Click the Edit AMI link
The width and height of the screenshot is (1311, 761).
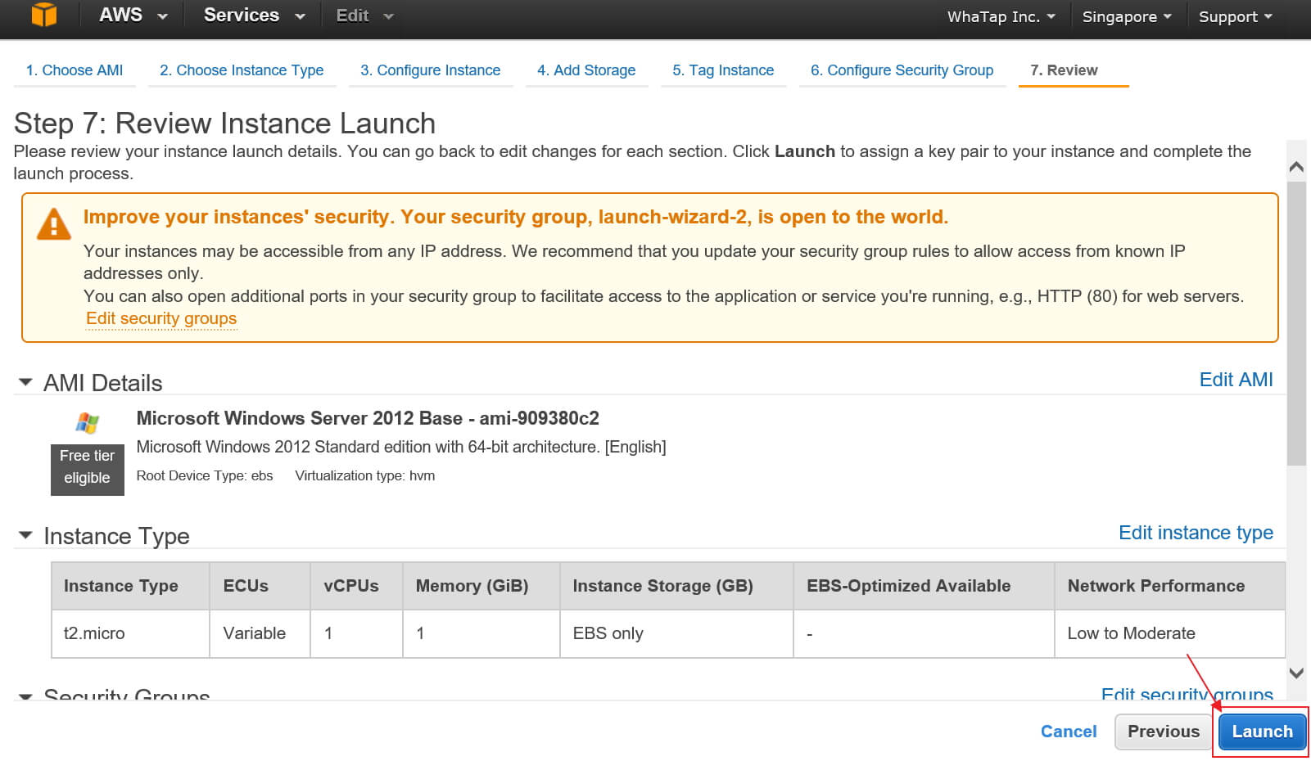click(1236, 380)
